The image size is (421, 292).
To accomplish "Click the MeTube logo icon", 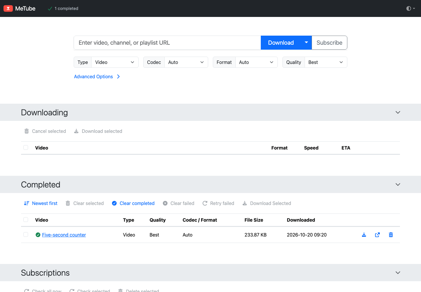I will (x=8, y=8).
